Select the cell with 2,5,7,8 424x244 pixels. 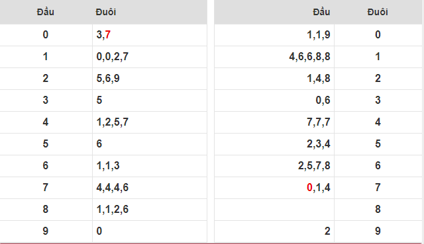click(x=274, y=165)
